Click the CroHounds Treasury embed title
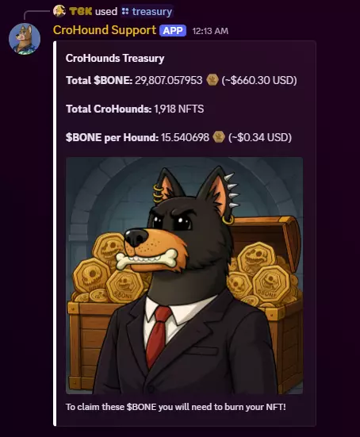 (x=115, y=58)
